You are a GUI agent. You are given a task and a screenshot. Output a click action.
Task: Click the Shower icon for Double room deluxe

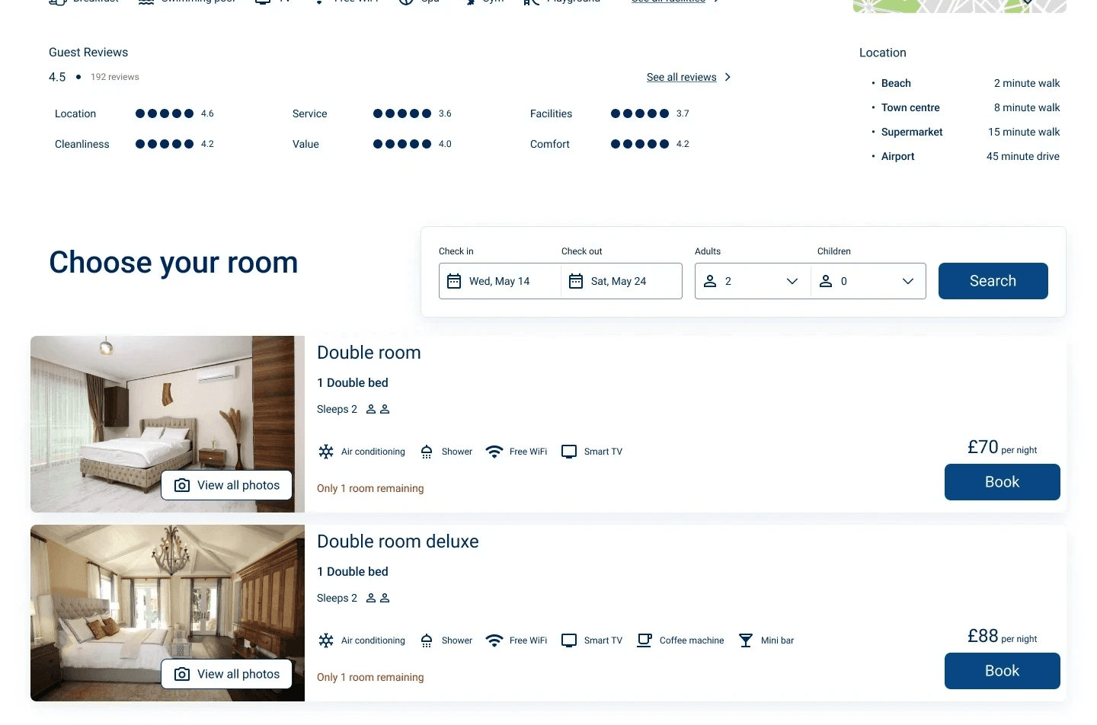pyautogui.click(x=427, y=640)
